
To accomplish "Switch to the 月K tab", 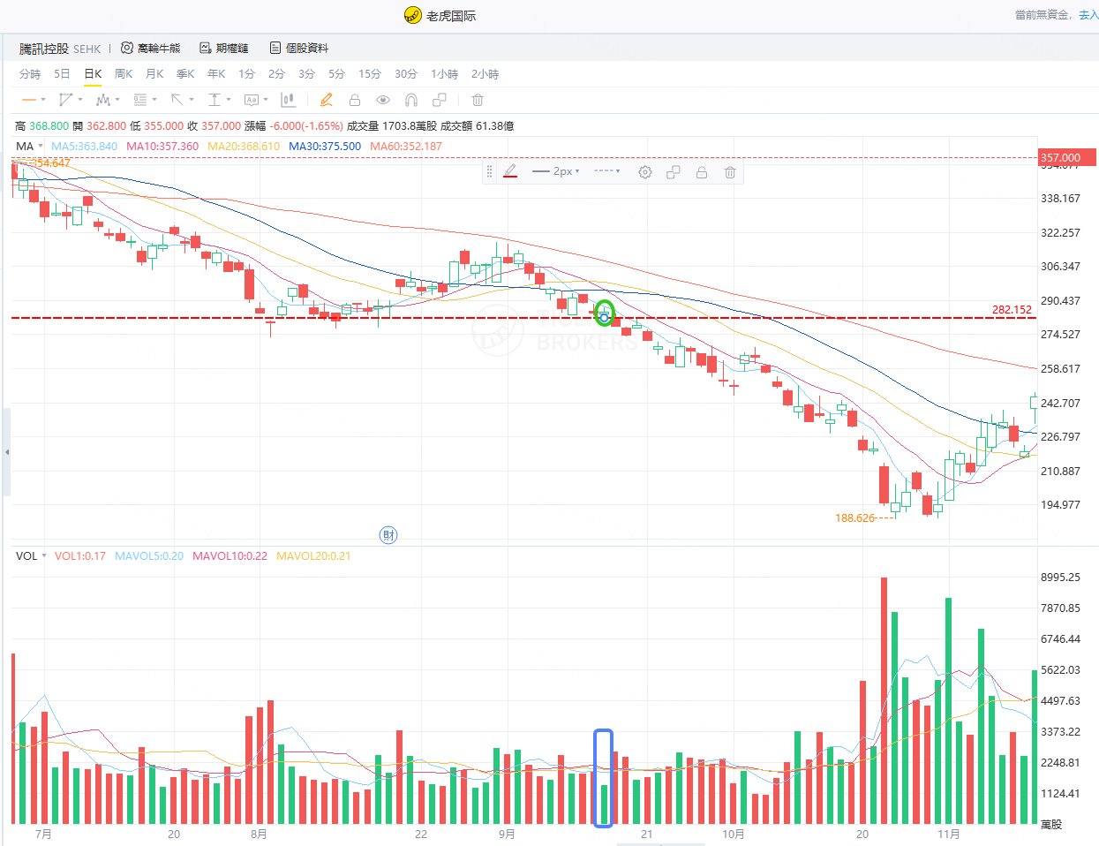I will [154, 74].
